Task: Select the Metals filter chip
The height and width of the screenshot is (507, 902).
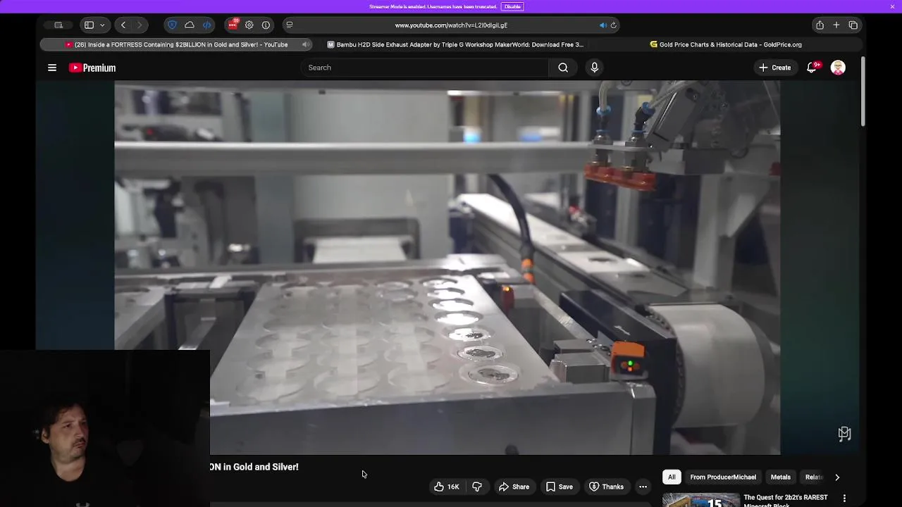Action: [x=780, y=477]
